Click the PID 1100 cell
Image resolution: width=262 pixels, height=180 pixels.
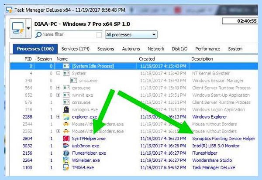tap(28, 167)
